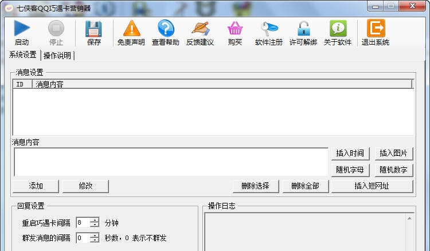The height and width of the screenshot is (251, 430).
Task: Decrease 重启巧遇卡间隔 minutes with down arrow
Action: tap(95, 225)
